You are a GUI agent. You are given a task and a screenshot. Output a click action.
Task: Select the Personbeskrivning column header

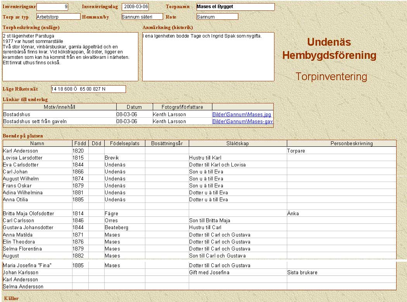[x=341, y=143]
